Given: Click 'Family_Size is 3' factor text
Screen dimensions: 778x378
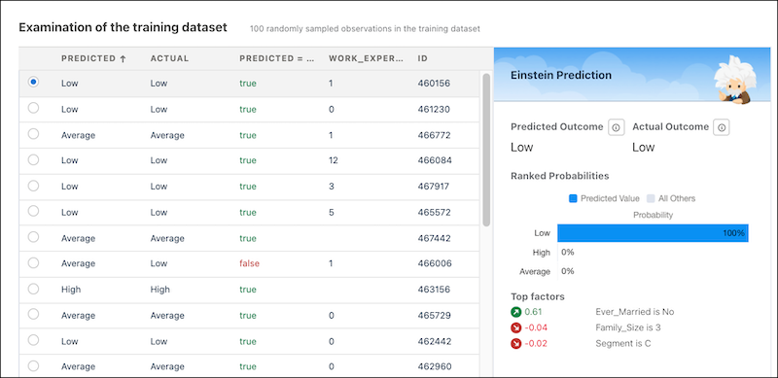Looking at the screenshot, I should point(627,327).
